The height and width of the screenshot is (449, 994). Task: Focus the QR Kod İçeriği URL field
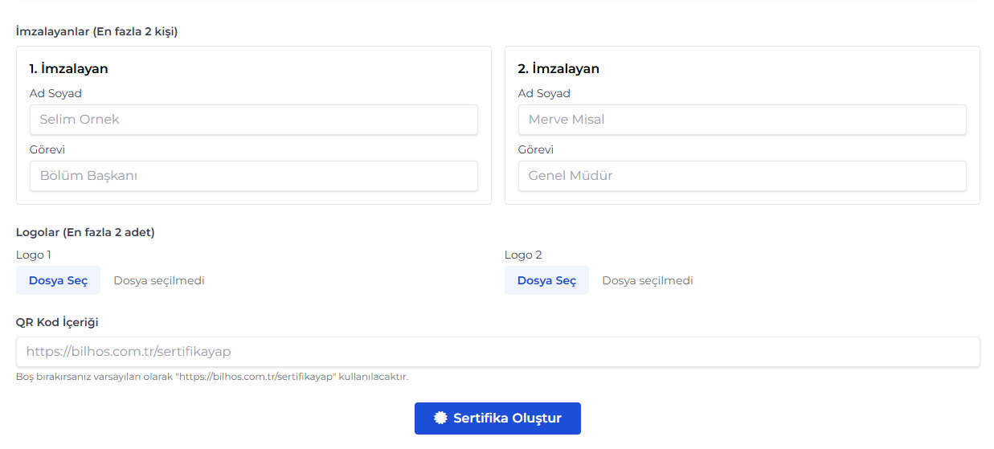pos(498,352)
